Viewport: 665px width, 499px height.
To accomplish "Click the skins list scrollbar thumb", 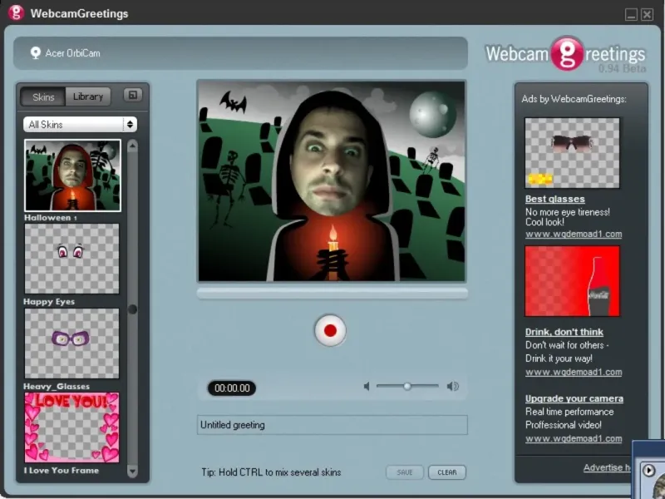I will coord(132,309).
